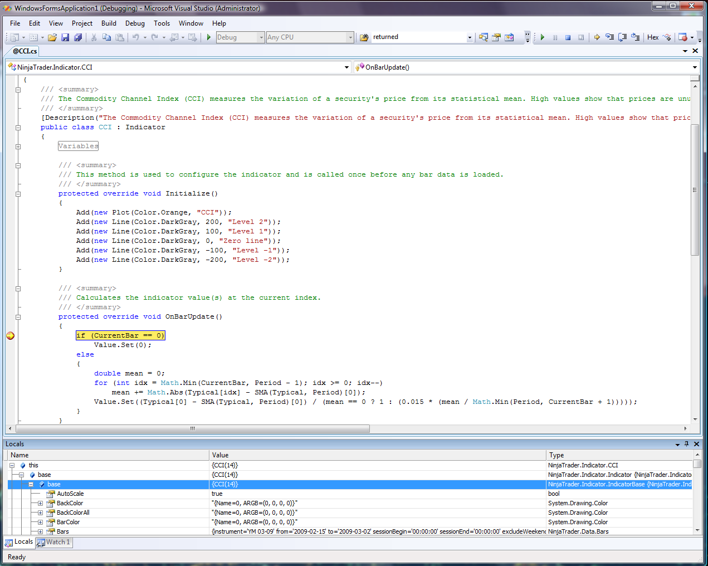Screen dimensions: 708x566
Task: Click the Save All icon
Action: [78, 37]
